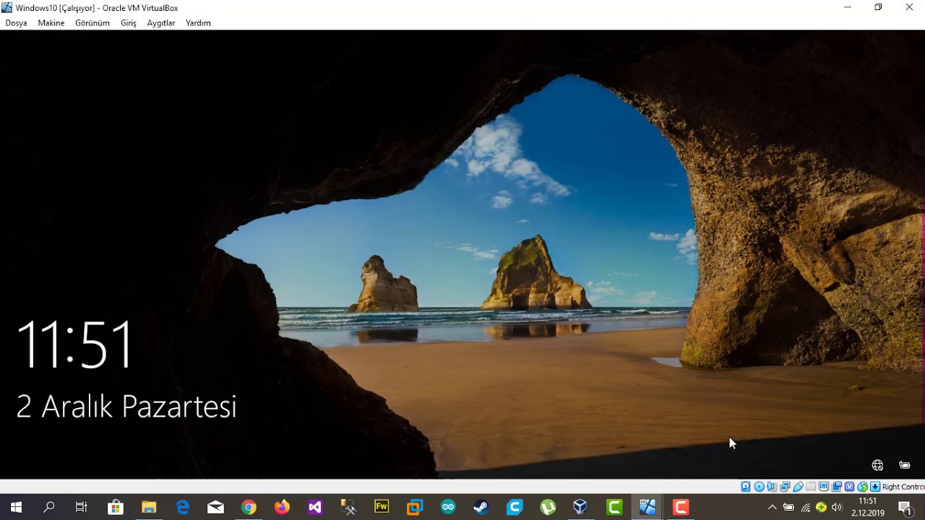Open the taskbar clock 11:51 2.12.2019
The width and height of the screenshot is (925, 520).
click(868, 507)
